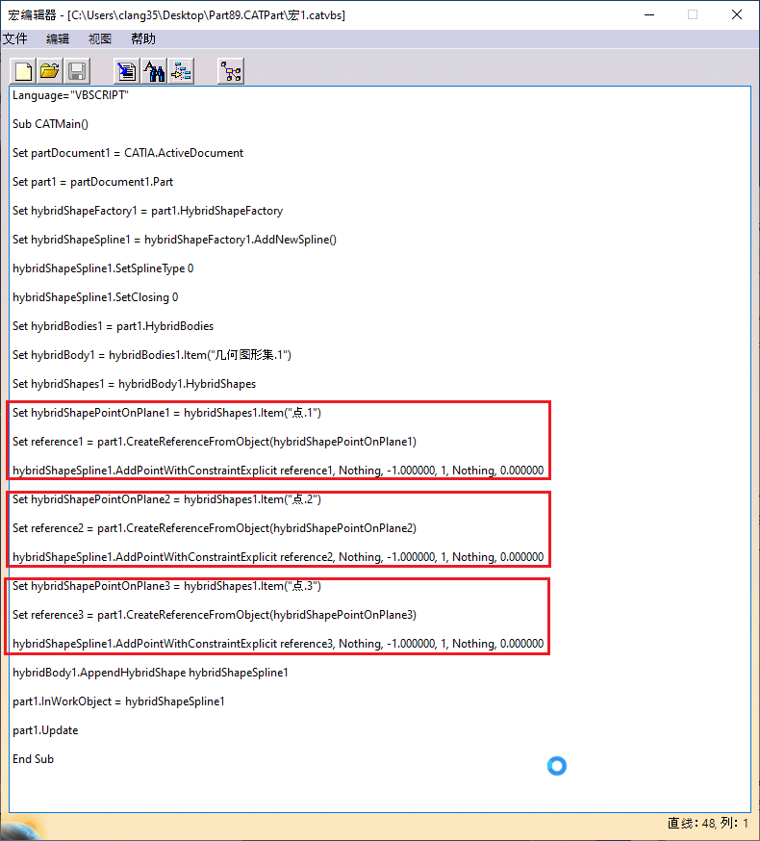Viewport: 760px width, 841px height.
Task: Click the Set reference1 line
Action: (x=215, y=442)
